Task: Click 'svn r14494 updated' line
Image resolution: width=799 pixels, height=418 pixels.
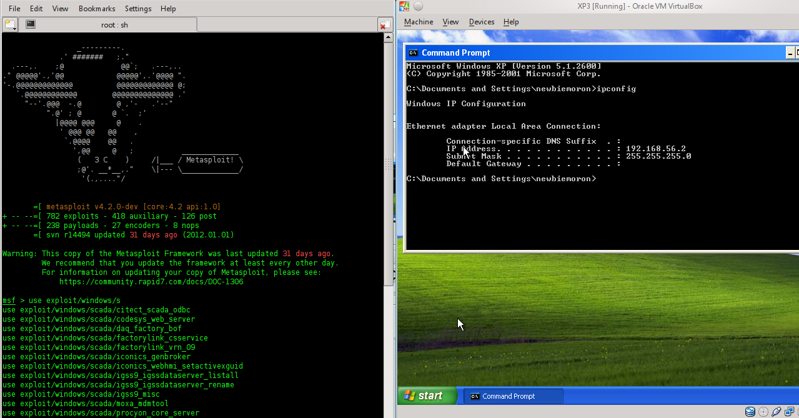Action: pyautogui.click(x=133, y=235)
